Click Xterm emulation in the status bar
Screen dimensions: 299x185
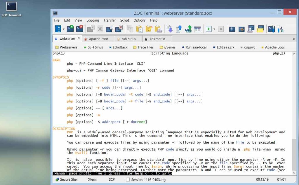pos(93,179)
